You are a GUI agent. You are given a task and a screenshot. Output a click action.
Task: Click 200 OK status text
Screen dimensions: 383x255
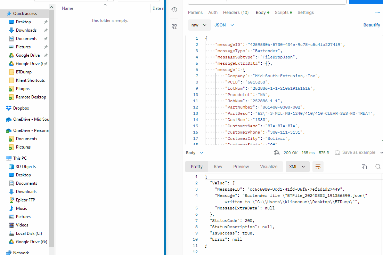pos(291,153)
